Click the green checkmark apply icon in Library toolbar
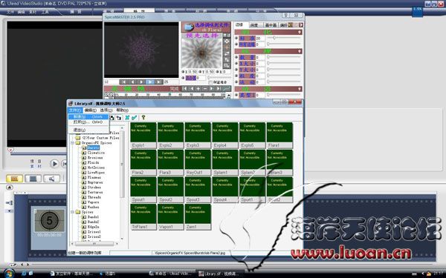 135,117
